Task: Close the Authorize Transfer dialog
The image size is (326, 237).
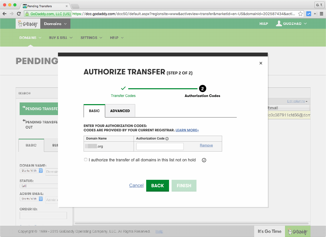Action: point(261,63)
